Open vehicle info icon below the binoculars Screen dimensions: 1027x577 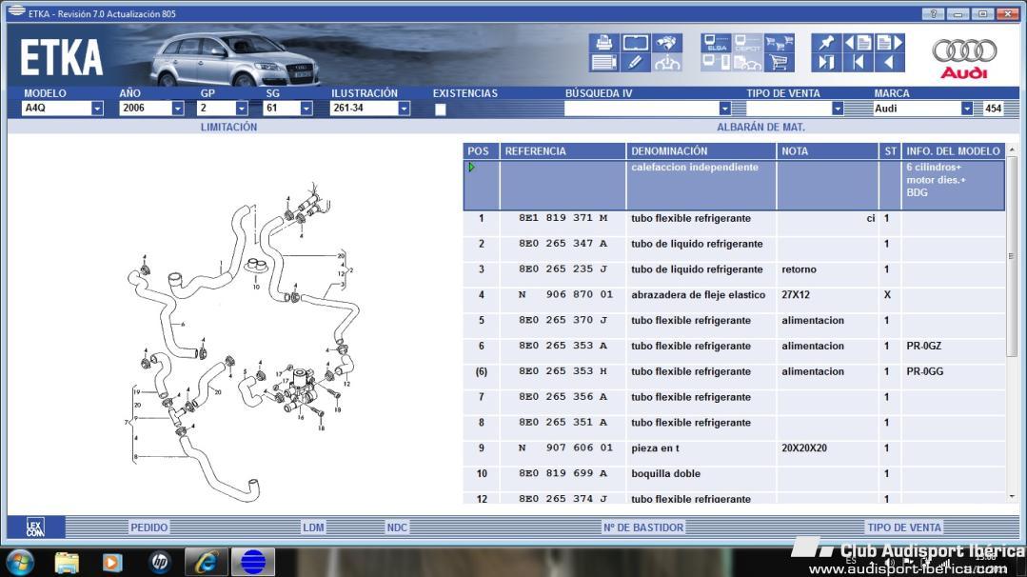pyautogui.click(x=667, y=63)
